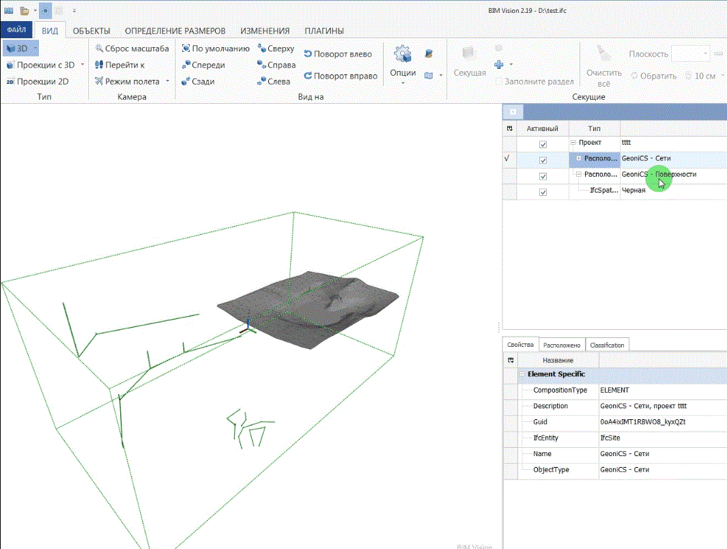The width and height of the screenshot is (727, 549).
Task: Click the Активный column header
Action: [542, 128]
